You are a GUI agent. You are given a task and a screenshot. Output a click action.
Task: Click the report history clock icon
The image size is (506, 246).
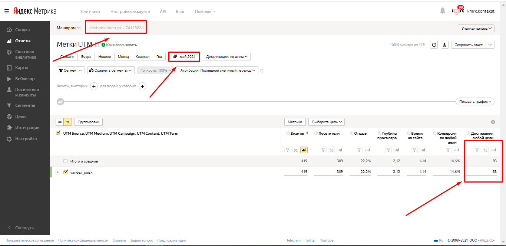[434, 45]
